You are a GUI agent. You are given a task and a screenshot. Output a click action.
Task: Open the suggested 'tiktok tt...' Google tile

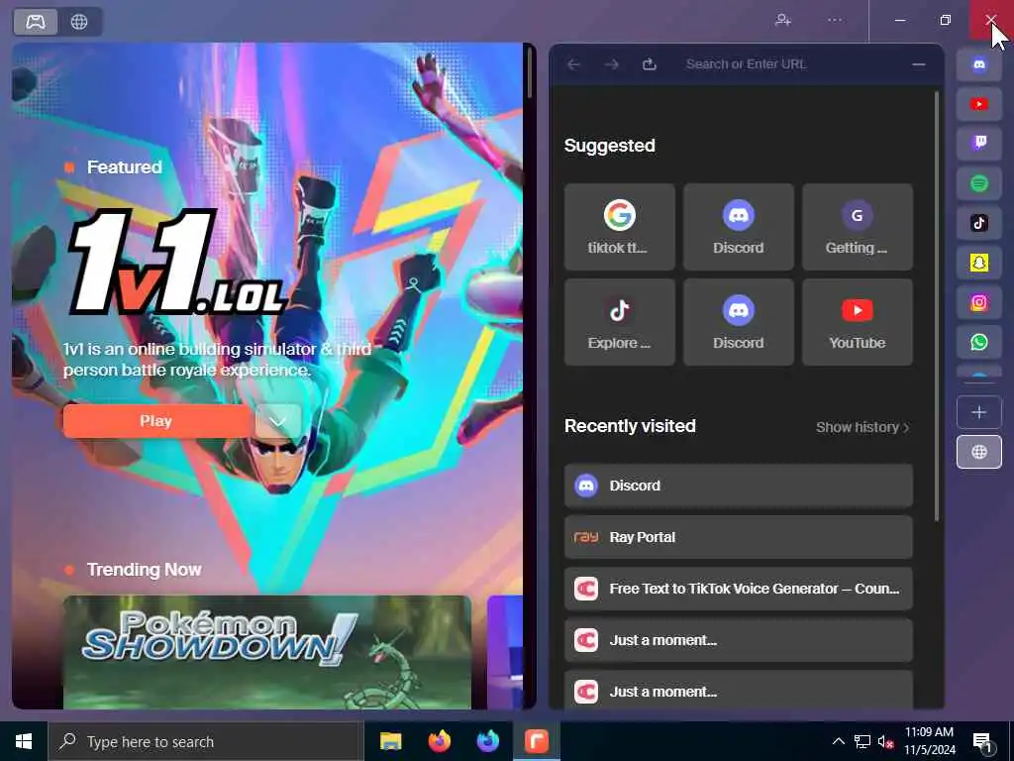(x=620, y=227)
